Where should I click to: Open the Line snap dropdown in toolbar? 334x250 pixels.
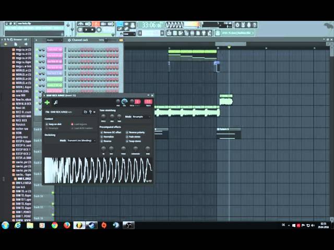[129, 34]
